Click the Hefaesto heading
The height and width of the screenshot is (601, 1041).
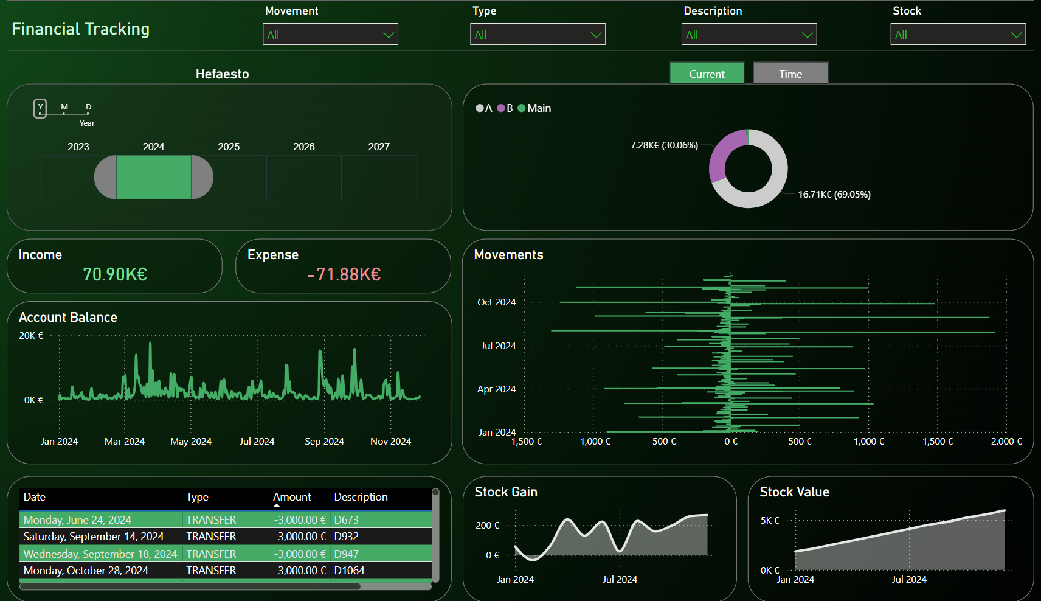(223, 74)
